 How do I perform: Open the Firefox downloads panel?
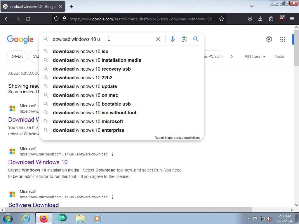(x=260, y=19)
